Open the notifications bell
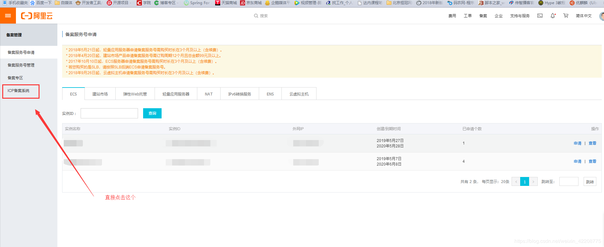The image size is (604, 247). [553, 16]
